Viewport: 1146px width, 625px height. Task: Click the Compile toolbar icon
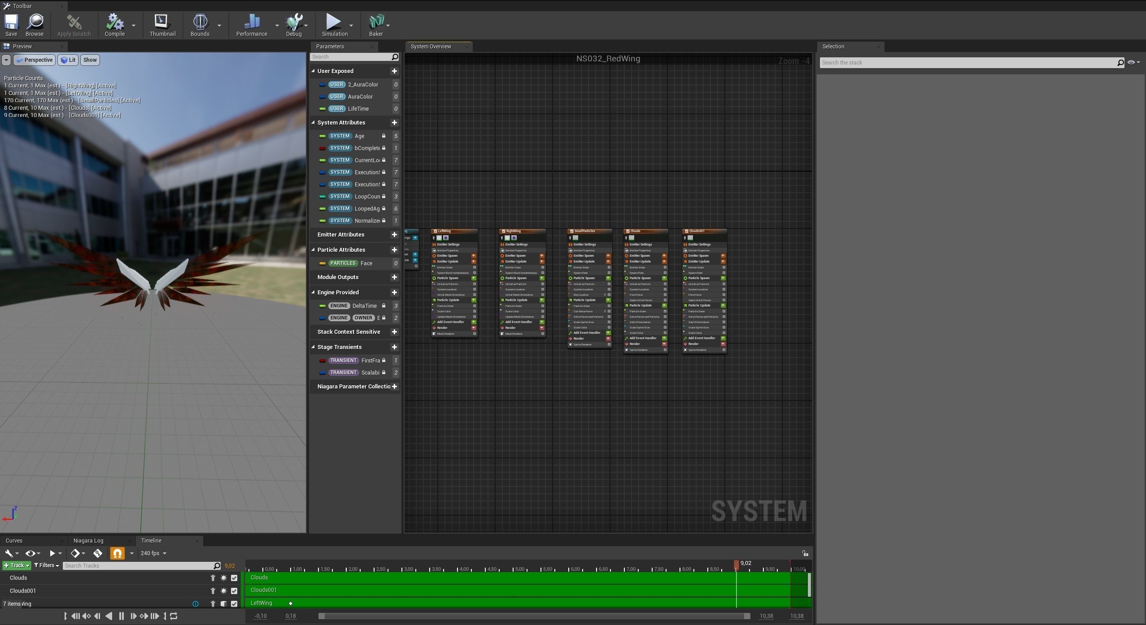(x=114, y=22)
